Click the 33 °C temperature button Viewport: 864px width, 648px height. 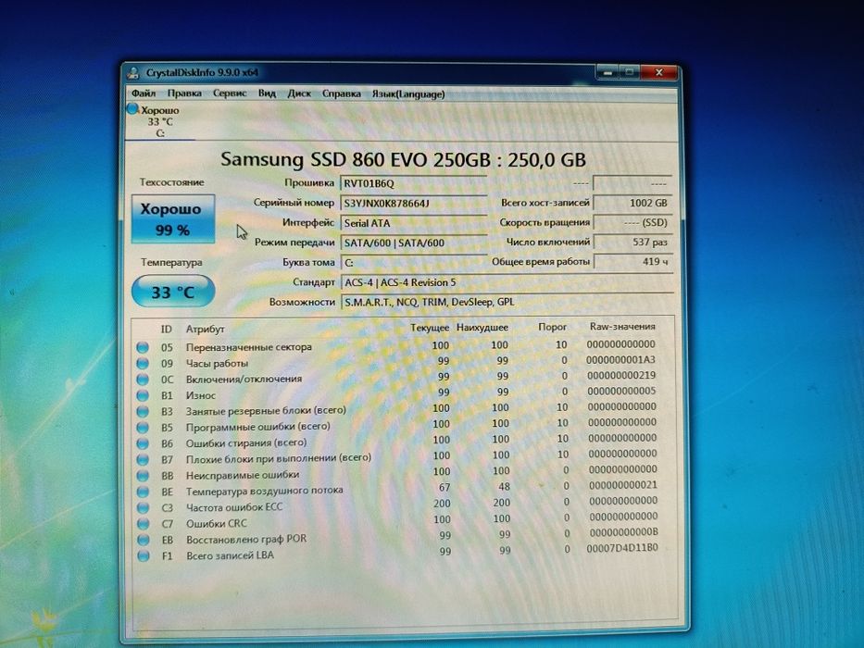point(172,292)
